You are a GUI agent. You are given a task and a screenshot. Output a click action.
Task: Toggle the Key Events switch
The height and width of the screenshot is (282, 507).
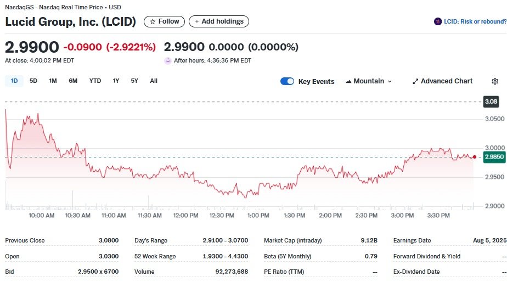[287, 81]
